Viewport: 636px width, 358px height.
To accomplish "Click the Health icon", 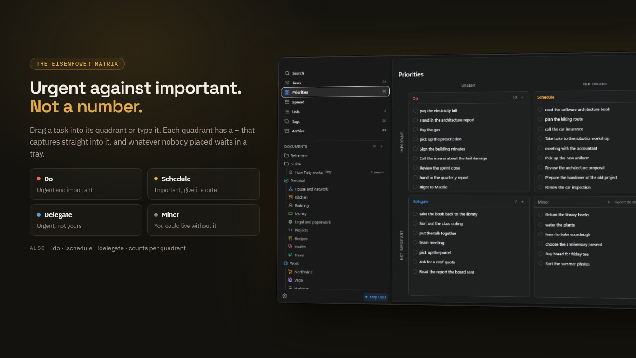I will click(x=291, y=247).
